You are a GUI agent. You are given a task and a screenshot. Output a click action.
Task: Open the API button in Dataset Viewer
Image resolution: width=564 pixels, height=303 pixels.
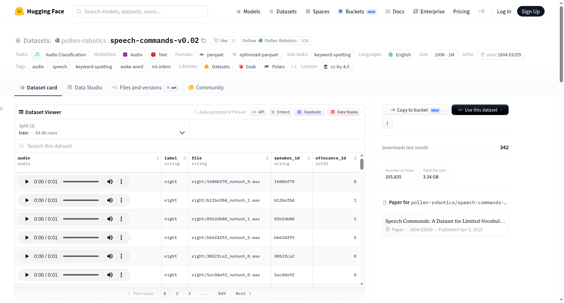pyautogui.click(x=258, y=112)
